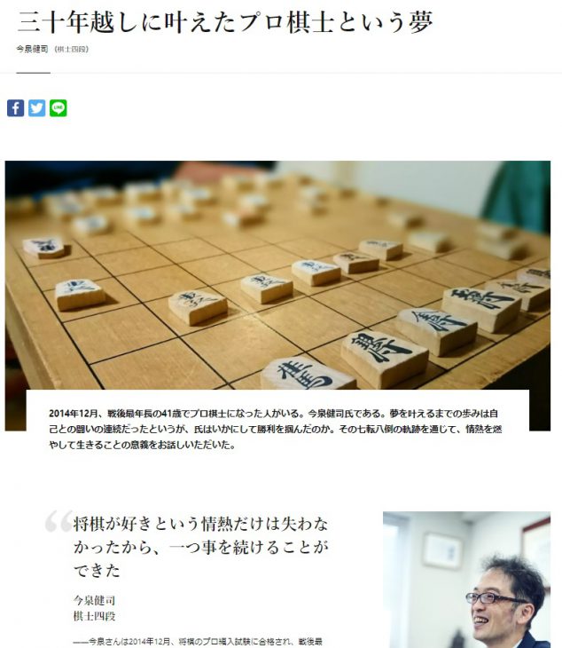Open author 今泉健司 below the headline
This screenshot has height=648, width=562.
coord(32,49)
